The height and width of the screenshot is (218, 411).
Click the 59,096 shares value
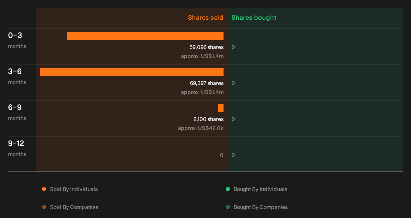tap(207, 47)
